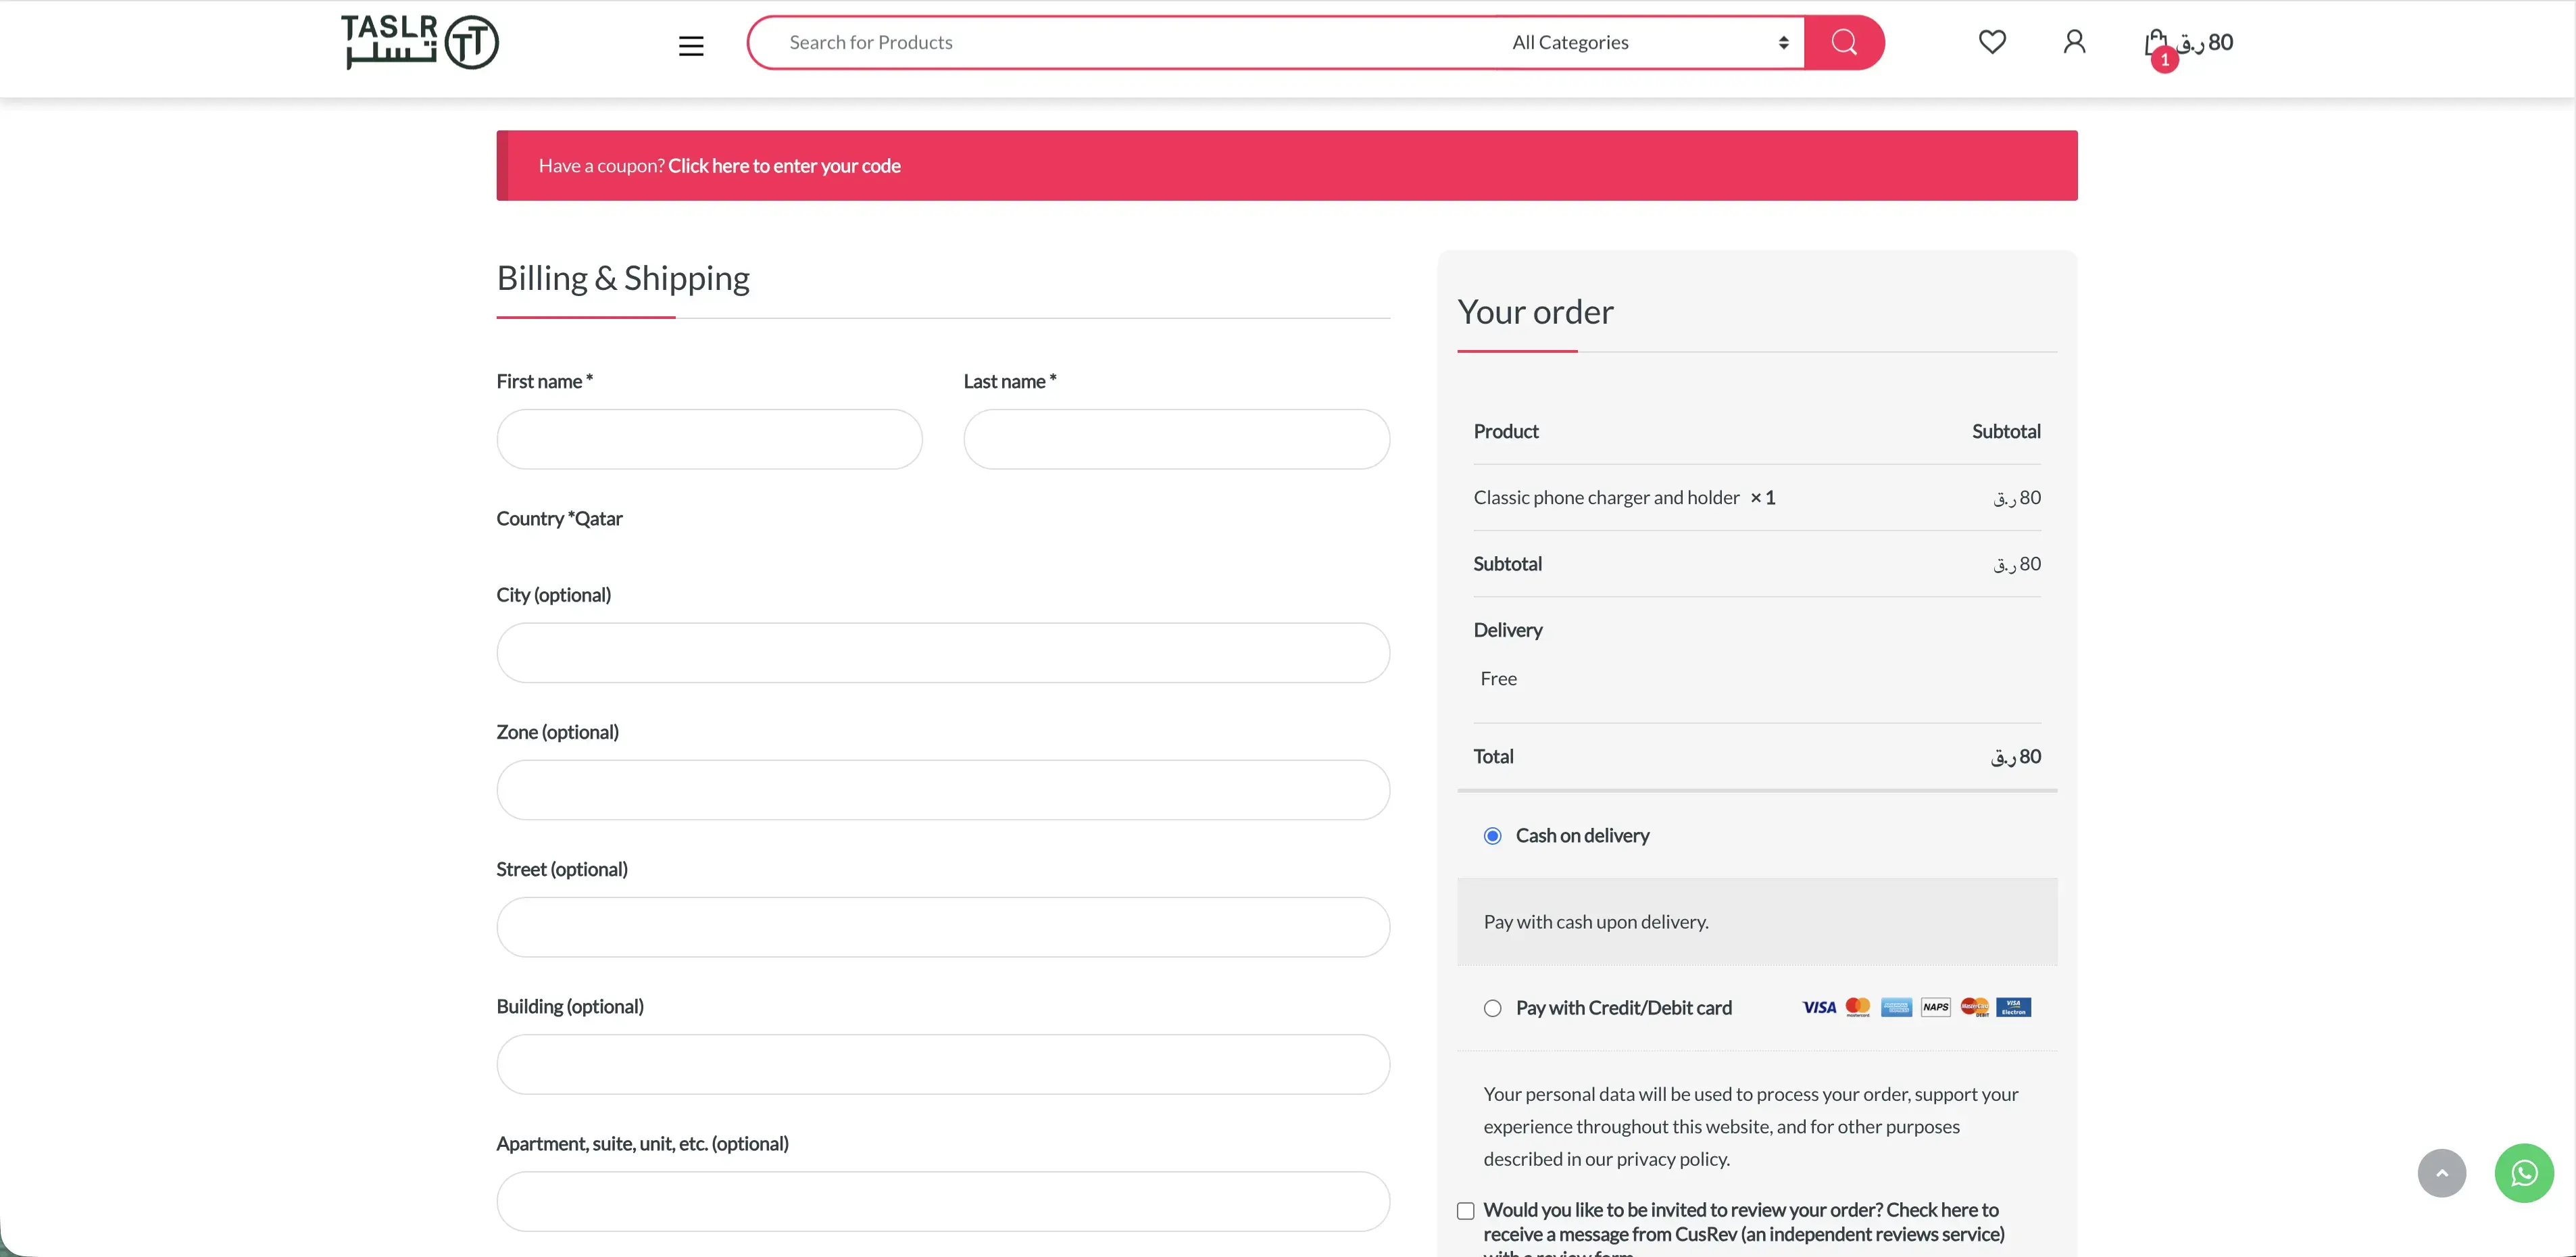Click the First name input field
The image size is (2576, 1257).
point(709,439)
